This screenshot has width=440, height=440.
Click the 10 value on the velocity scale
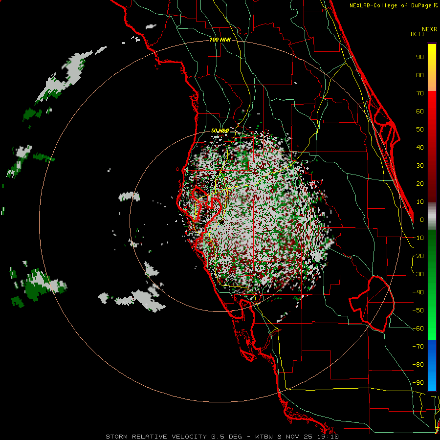[420, 202]
